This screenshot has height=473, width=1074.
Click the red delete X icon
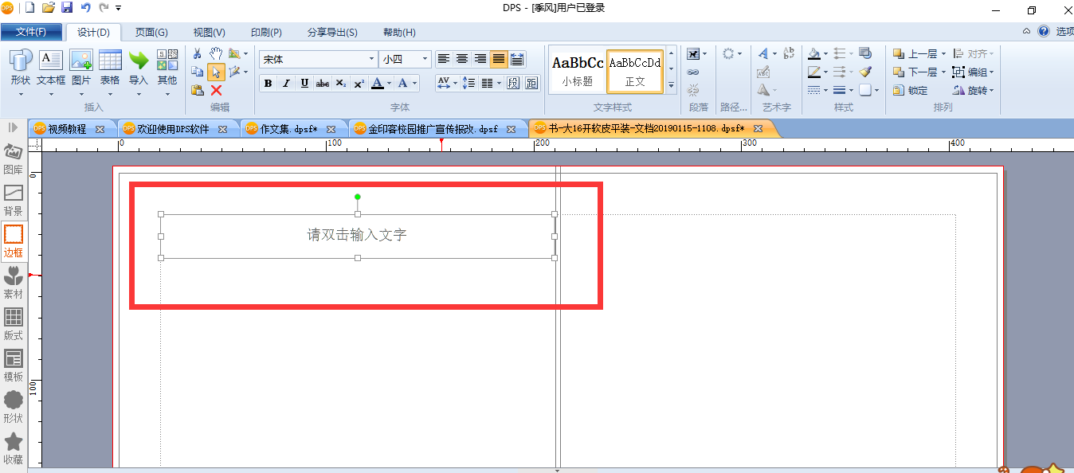(x=216, y=90)
